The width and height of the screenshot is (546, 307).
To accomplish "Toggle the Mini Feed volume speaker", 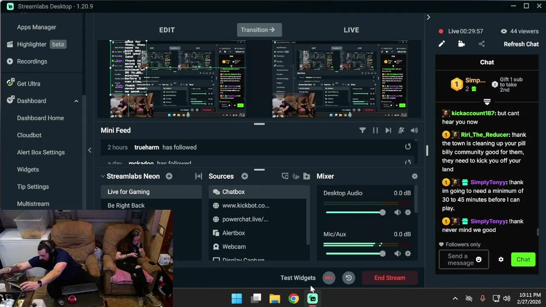I will pyautogui.click(x=414, y=130).
